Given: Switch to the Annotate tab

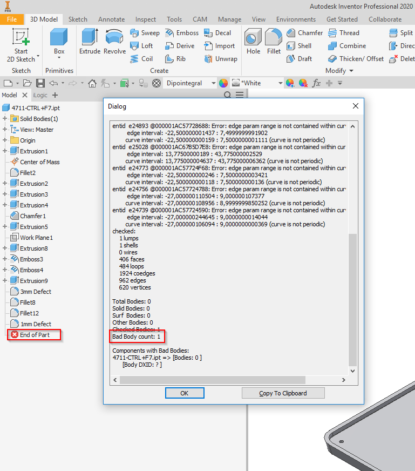Looking at the screenshot, I should 111,19.
